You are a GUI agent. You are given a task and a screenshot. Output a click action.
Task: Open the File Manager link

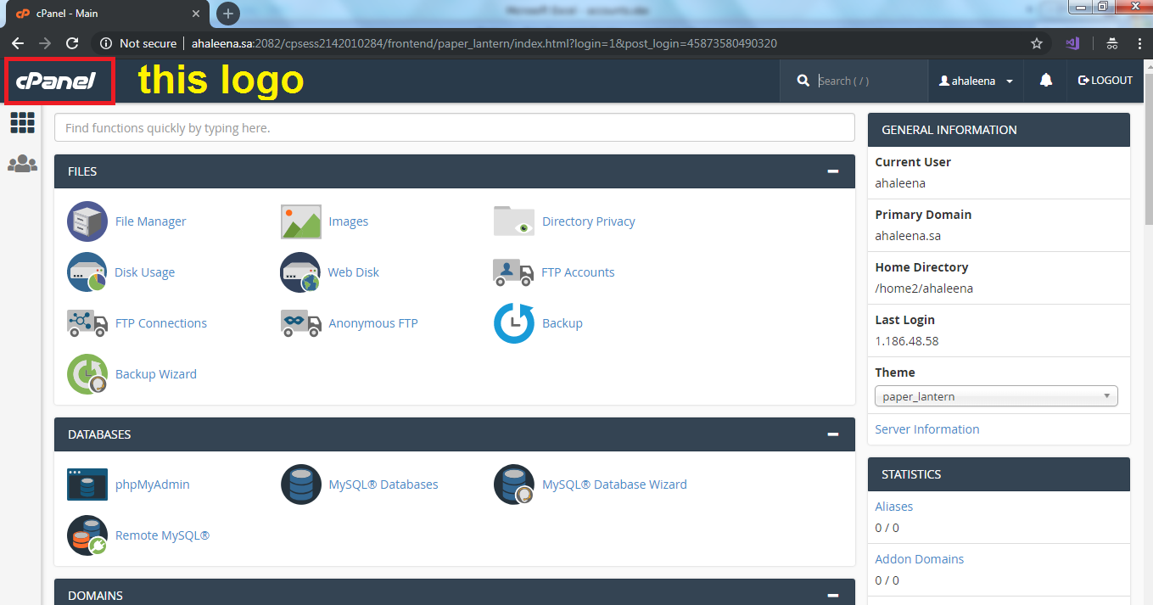coord(150,221)
